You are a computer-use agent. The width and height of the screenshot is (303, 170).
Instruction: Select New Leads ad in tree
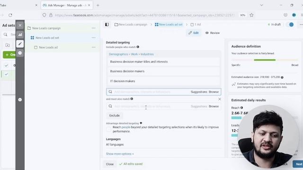pos(48,47)
